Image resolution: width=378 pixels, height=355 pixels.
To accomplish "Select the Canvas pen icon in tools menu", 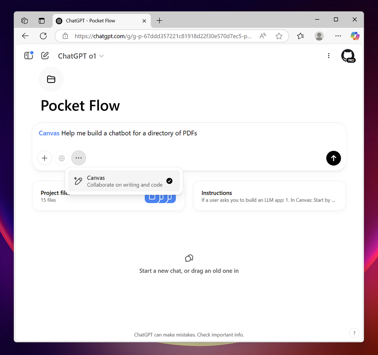I will pos(78,181).
